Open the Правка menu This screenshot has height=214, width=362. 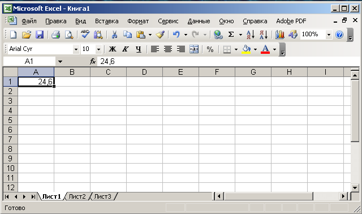(x=56, y=21)
